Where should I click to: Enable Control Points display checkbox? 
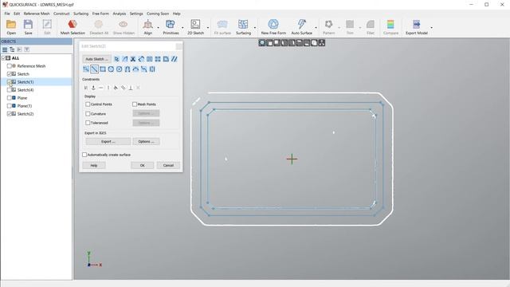coord(88,104)
